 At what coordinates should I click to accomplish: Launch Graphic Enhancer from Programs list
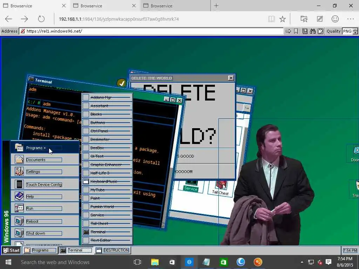pos(107,165)
